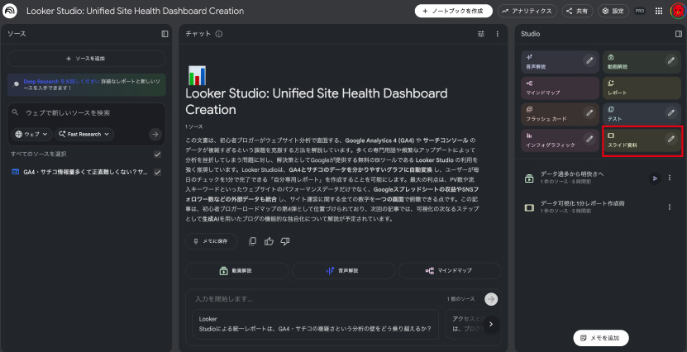Viewport: 687px width, 352px height.
Task: Play the データ過多から明快へ audio
Action: (x=654, y=178)
